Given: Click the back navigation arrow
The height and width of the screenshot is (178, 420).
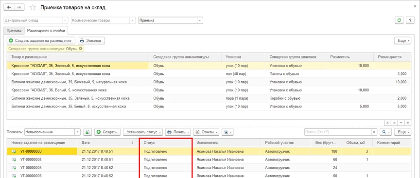Looking at the screenshot, I should pyautogui.click(x=9, y=7).
